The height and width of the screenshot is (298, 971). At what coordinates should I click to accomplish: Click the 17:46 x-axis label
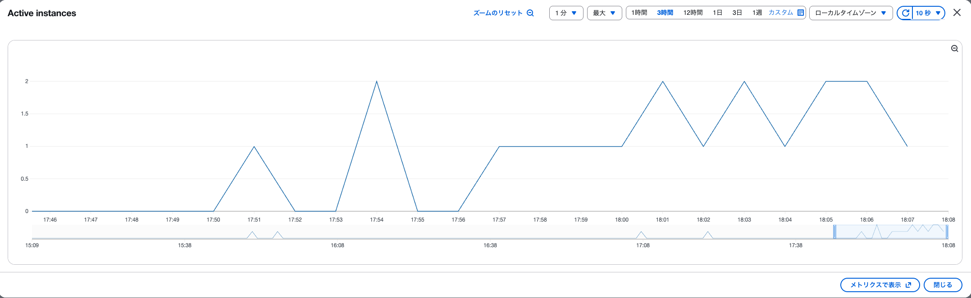50,220
